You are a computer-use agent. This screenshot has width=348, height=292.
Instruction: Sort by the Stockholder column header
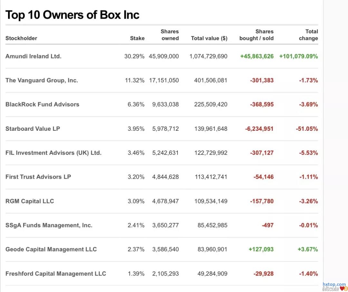coord(21,38)
